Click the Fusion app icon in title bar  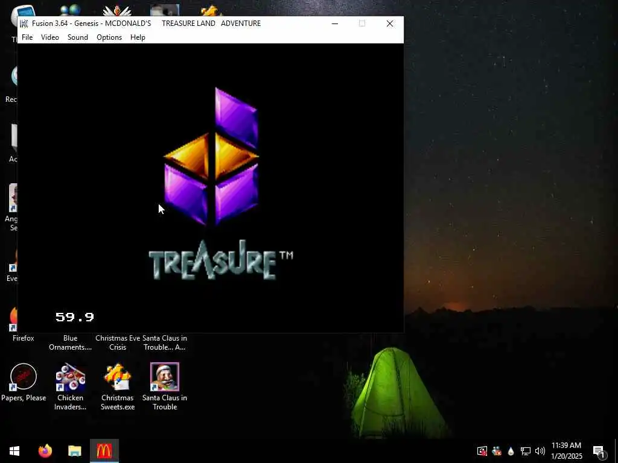pyautogui.click(x=24, y=24)
